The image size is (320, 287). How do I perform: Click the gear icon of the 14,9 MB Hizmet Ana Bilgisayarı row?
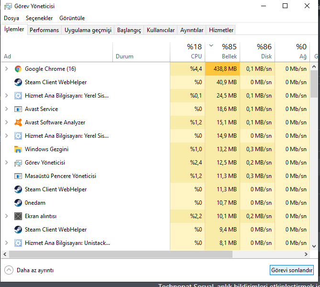point(18,136)
